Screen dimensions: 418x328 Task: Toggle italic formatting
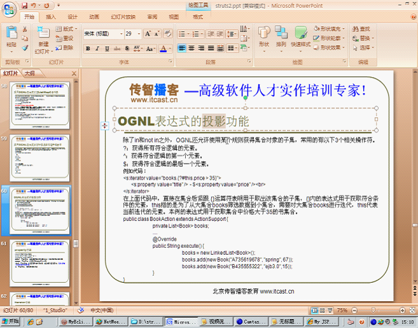tap(97, 48)
